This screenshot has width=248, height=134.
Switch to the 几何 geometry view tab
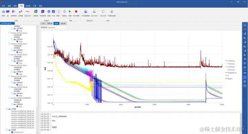43,23
